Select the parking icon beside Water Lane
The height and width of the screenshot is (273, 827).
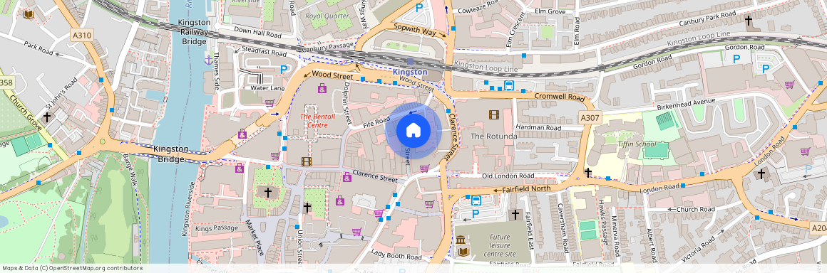284,70
